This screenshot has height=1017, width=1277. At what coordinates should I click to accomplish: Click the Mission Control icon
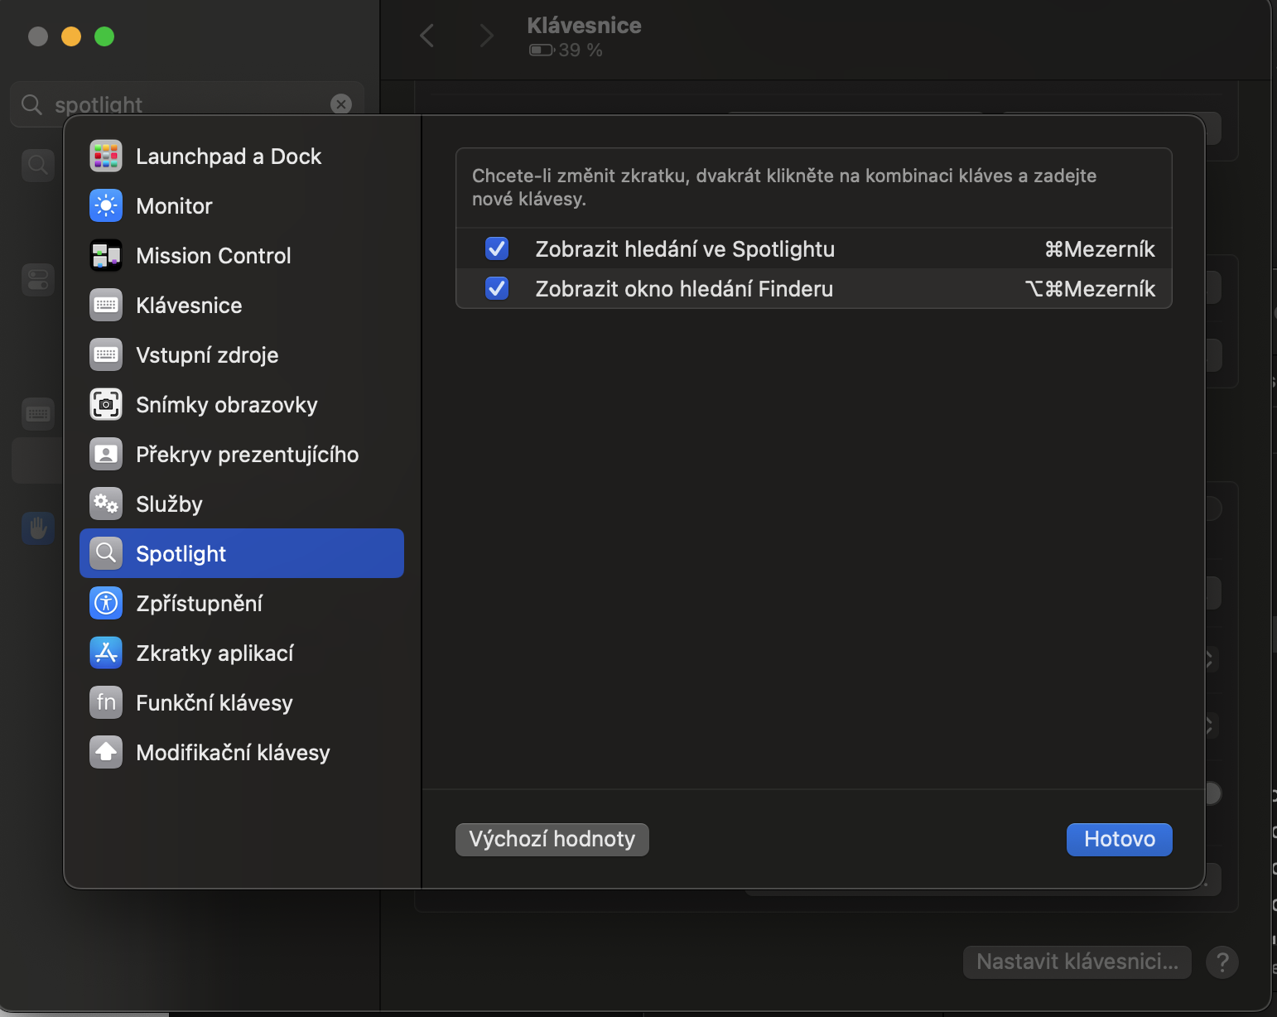point(106,256)
